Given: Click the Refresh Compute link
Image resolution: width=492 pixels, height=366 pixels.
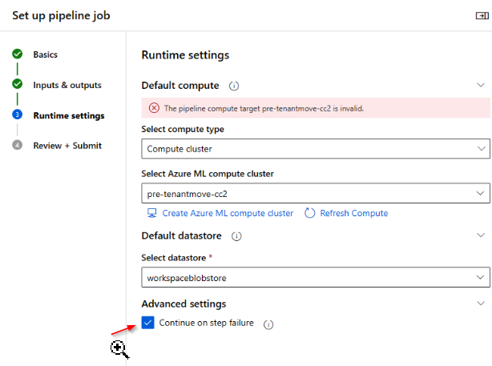Looking at the screenshot, I should [354, 213].
